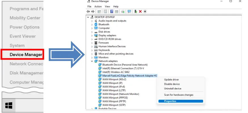Select WAN Miniport (PPTP)
Image resolution: width=248 pixels, height=113 pixels.
click(114, 101)
